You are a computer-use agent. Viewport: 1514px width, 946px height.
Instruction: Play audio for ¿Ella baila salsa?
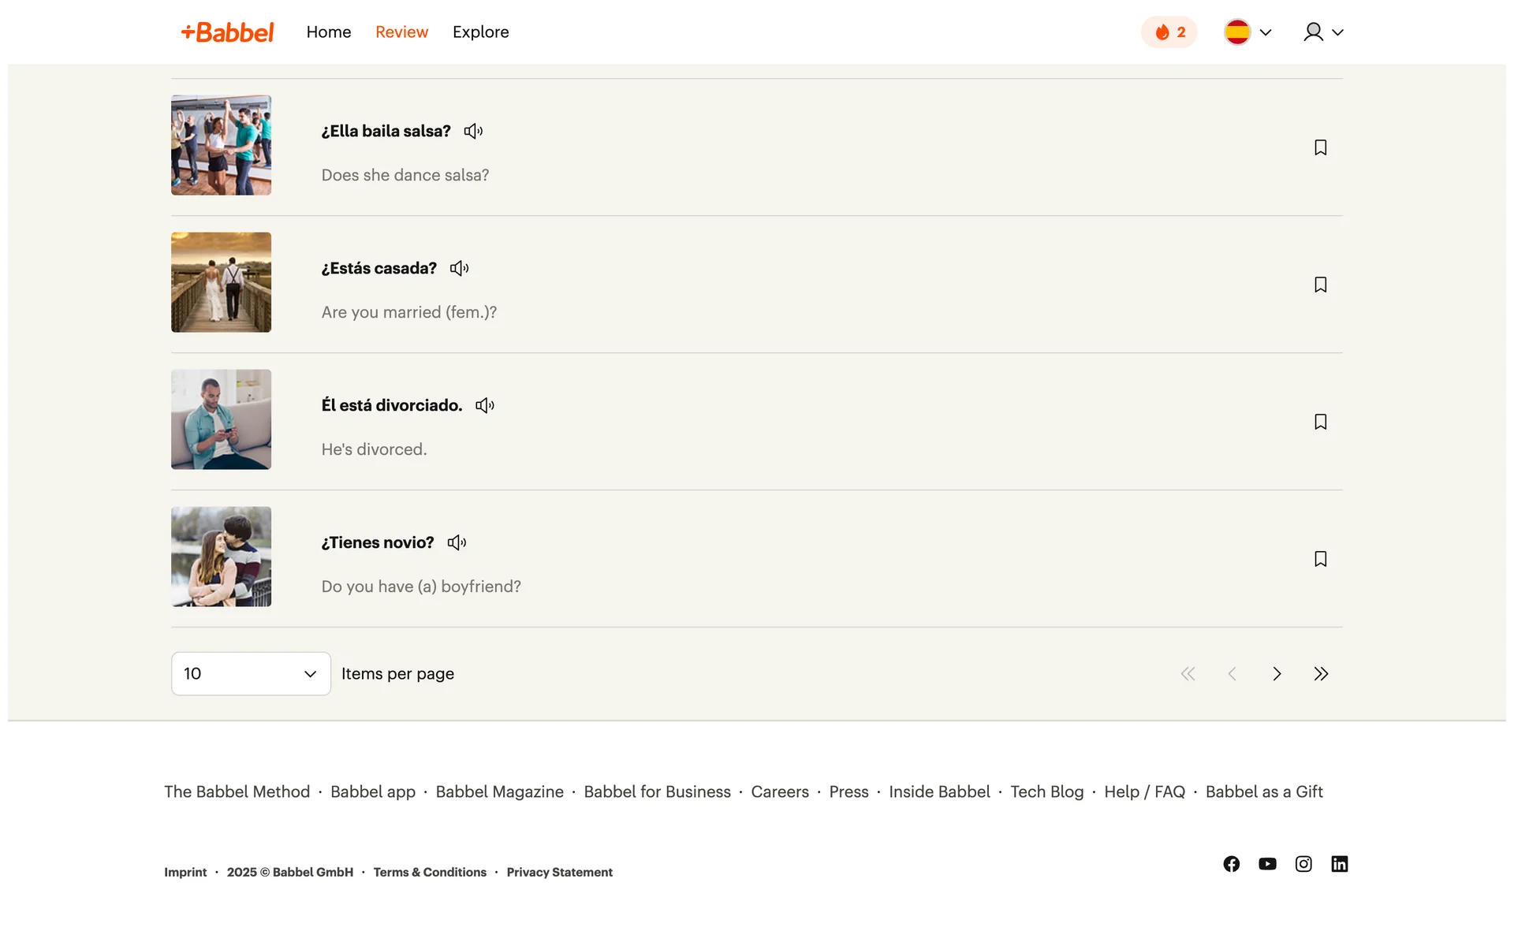[473, 132]
